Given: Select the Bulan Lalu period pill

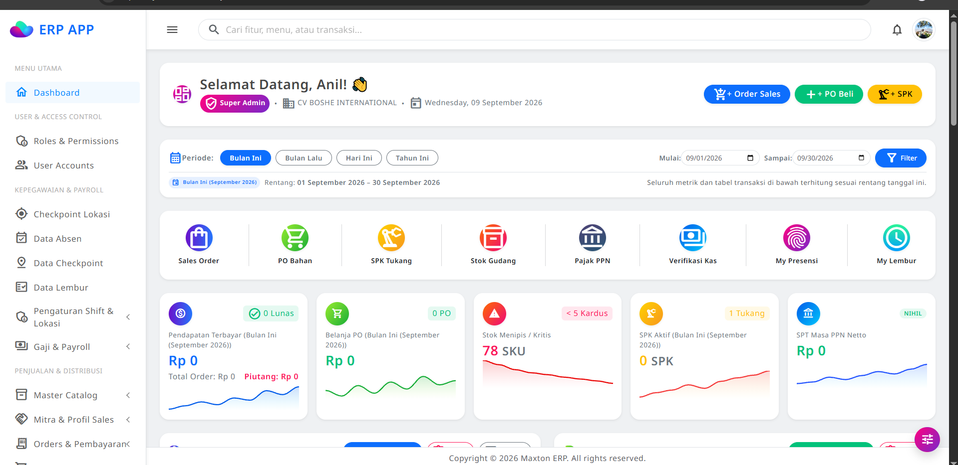Looking at the screenshot, I should 304,158.
